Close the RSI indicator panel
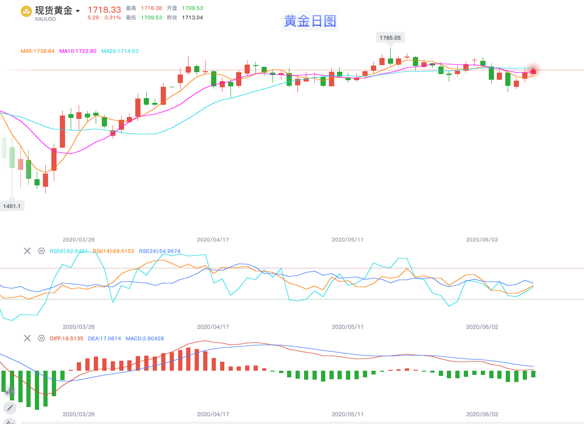 [x=27, y=251]
